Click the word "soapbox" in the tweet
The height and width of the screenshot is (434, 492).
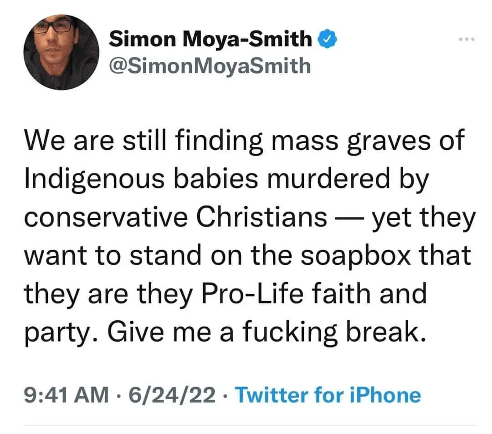pos(346,256)
